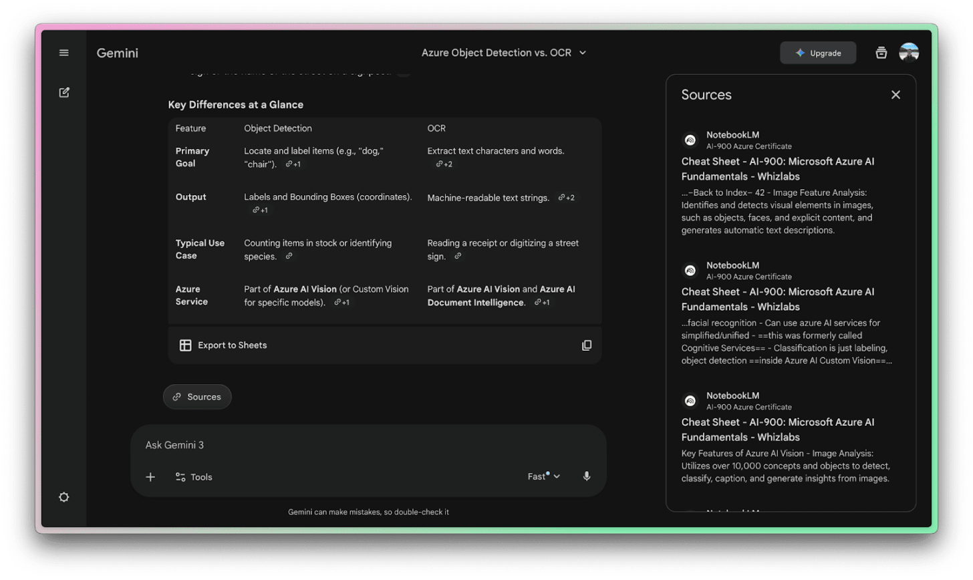Open citation link after Custom Vision for specific models
Screen dimensions: 973x580
tap(341, 303)
